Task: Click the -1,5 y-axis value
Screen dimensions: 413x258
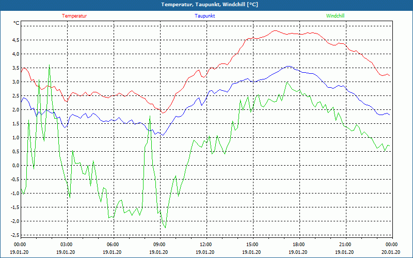Action: coord(15,207)
